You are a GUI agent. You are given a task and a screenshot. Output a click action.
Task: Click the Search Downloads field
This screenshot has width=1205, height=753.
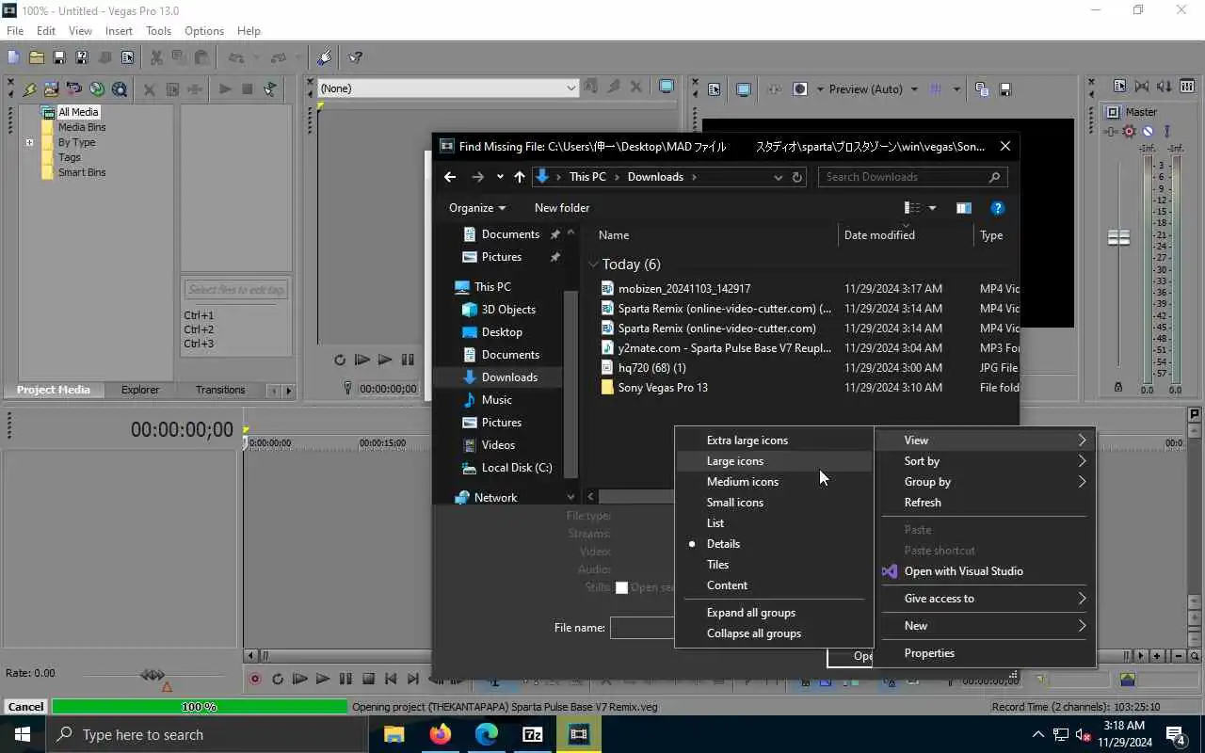point(912,177)
